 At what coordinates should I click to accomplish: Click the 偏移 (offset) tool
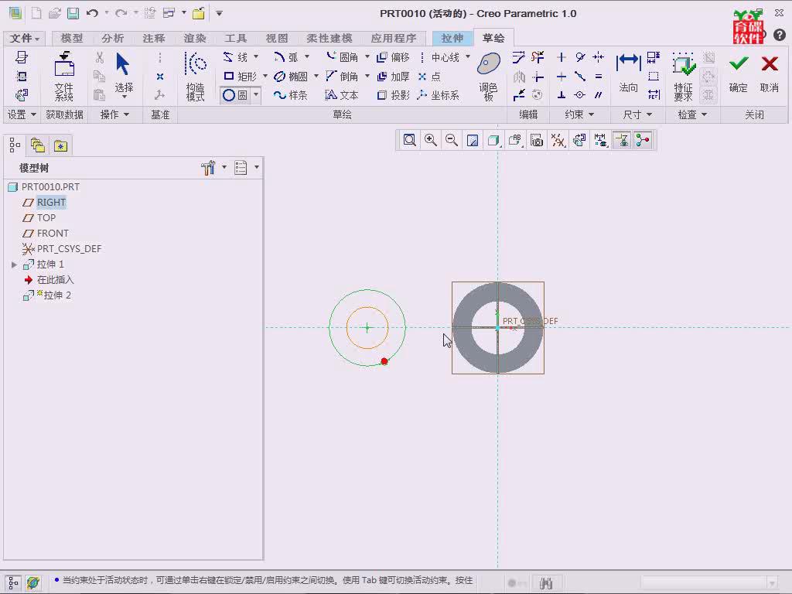394,57
